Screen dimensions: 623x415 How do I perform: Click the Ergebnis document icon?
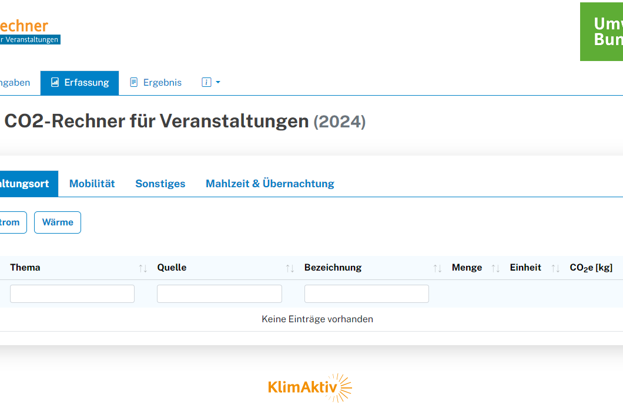134,83
